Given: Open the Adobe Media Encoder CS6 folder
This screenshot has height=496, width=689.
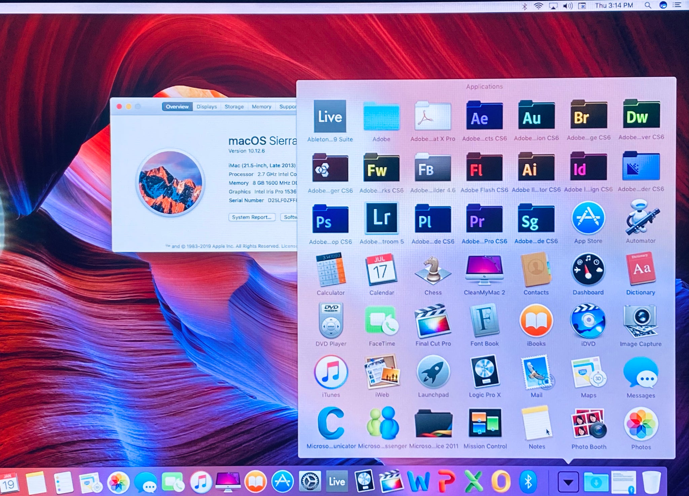Looking at the screenshot, I should (x=641, y=166).
